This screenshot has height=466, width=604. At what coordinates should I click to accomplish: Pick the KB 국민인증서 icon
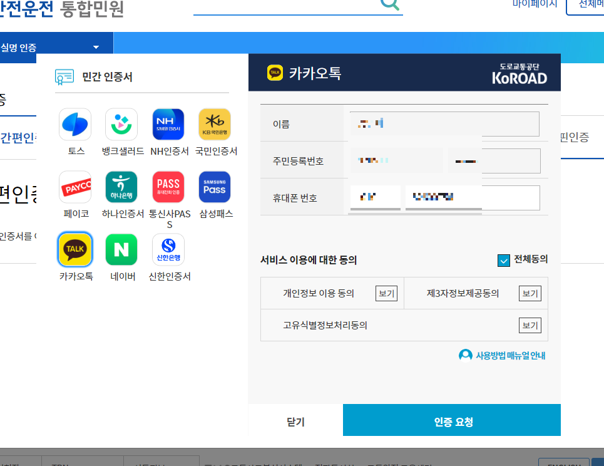tap(215, 124)
